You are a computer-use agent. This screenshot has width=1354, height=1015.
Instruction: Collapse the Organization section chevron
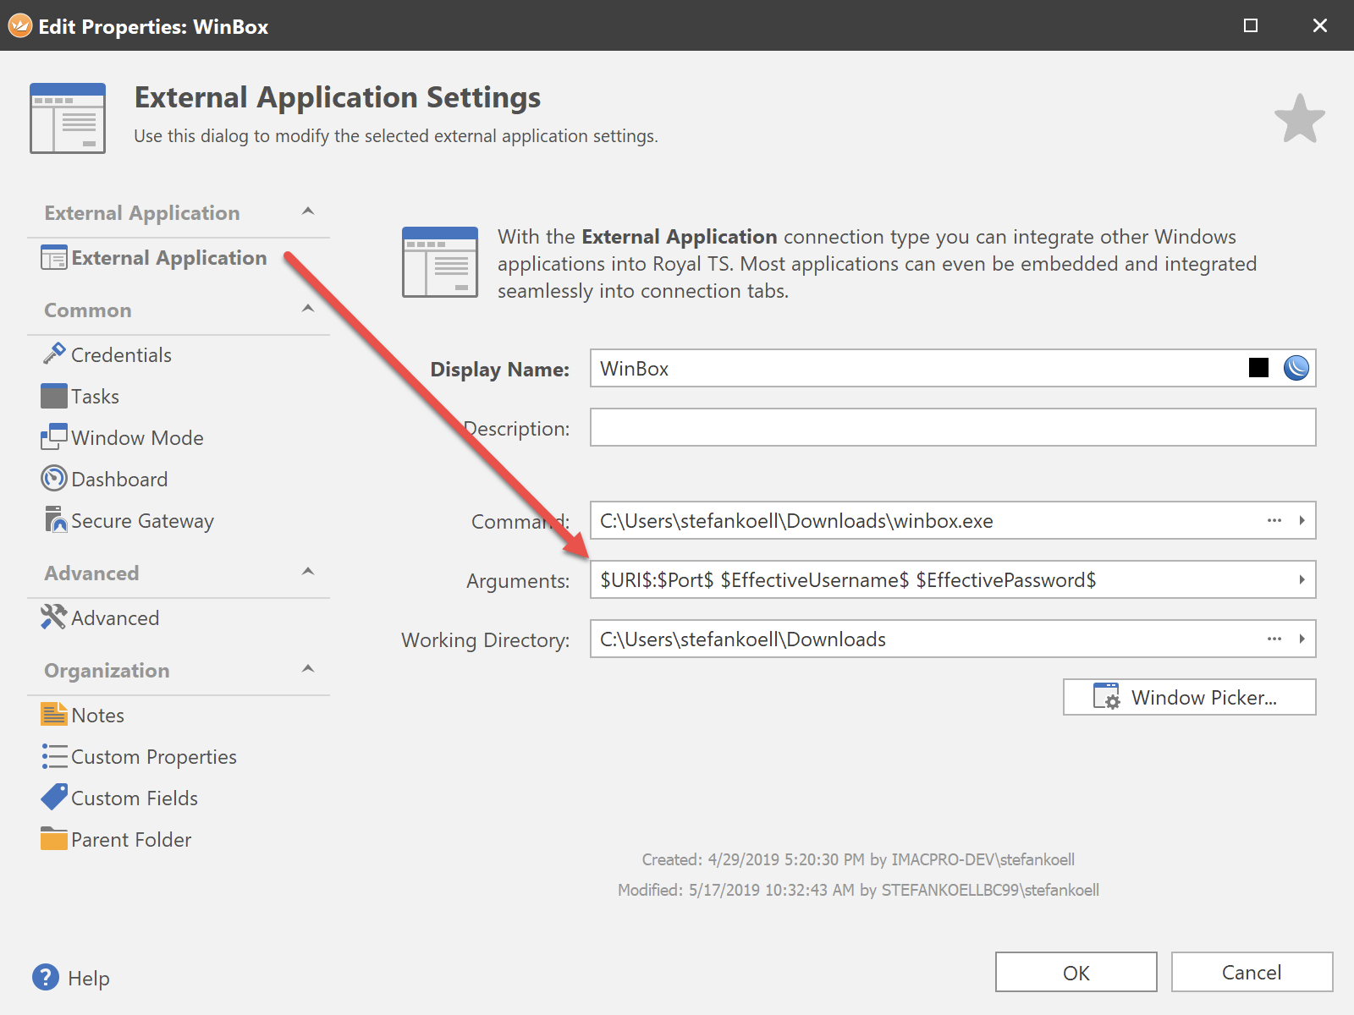[308, 669]
